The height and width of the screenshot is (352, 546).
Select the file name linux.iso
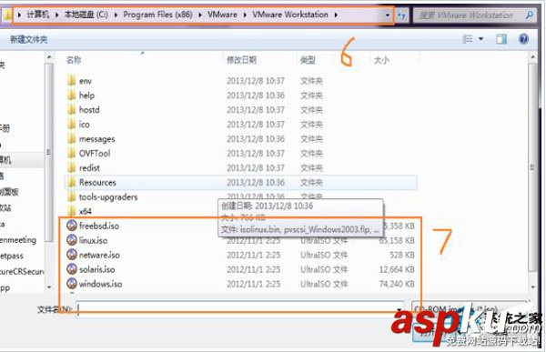pos(94,240)
